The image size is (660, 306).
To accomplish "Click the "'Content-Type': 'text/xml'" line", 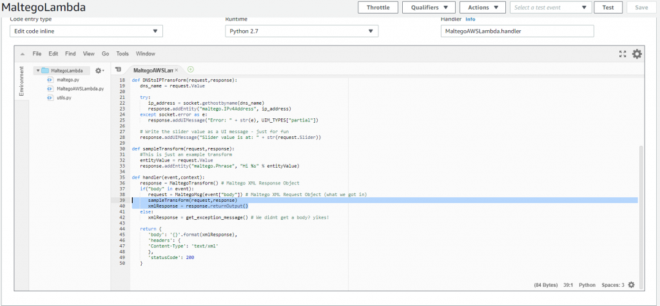I will click(x=183, y=246).
